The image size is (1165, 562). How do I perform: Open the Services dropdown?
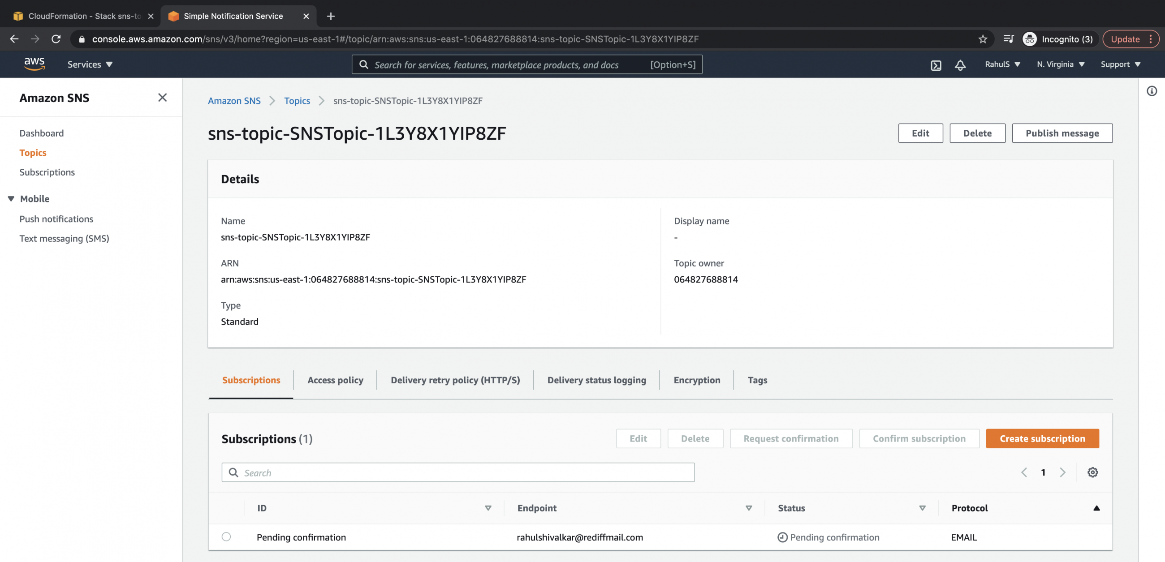tap(89, 64)
